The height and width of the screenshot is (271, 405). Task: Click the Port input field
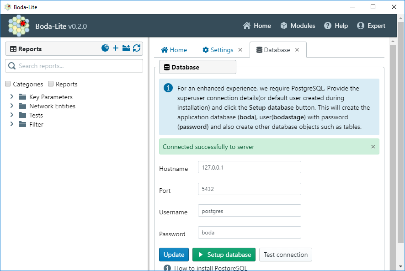249,189
